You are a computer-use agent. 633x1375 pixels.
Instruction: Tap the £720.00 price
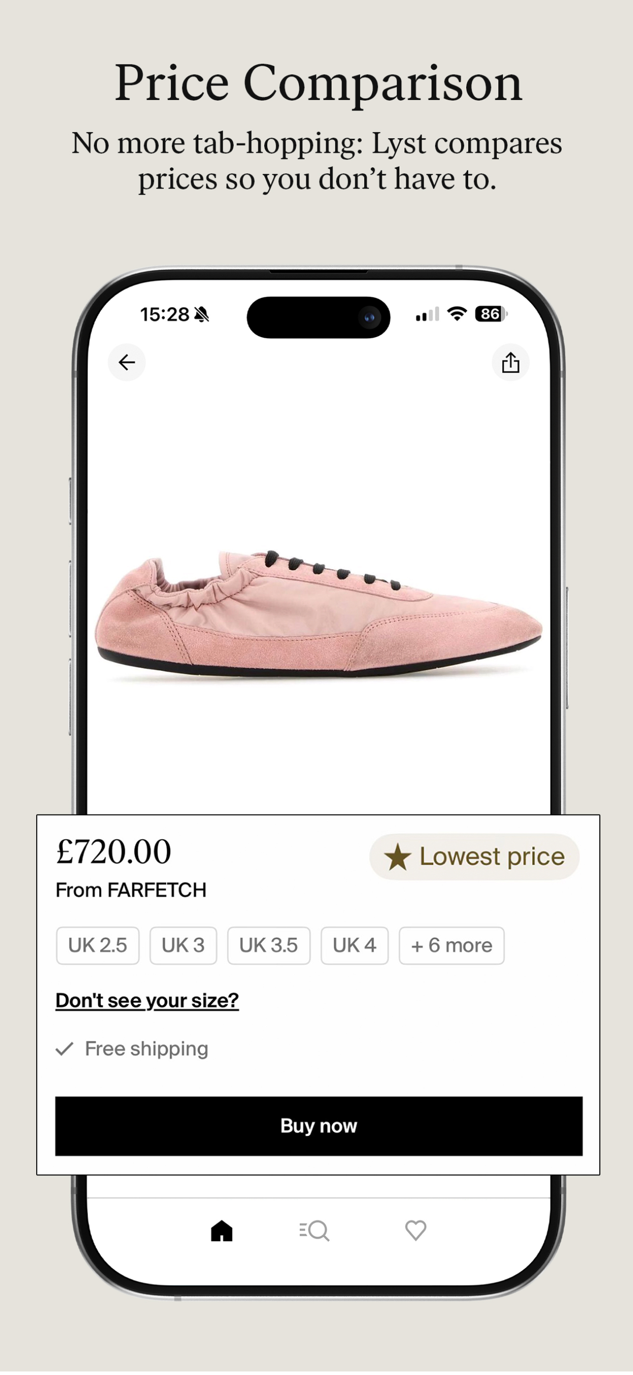pyautogui.click(x=114, y=851)
